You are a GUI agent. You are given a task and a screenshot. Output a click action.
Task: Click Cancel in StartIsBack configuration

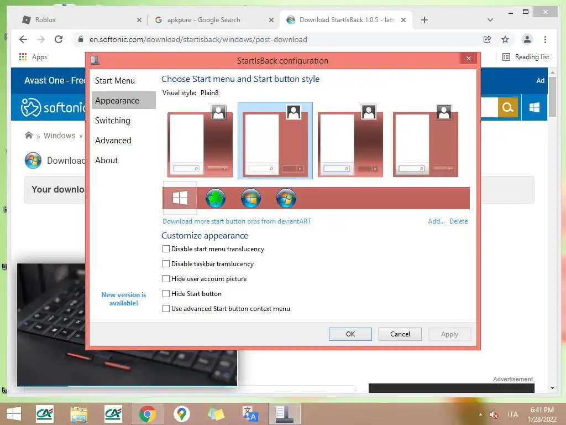click(x=400, y=334)
